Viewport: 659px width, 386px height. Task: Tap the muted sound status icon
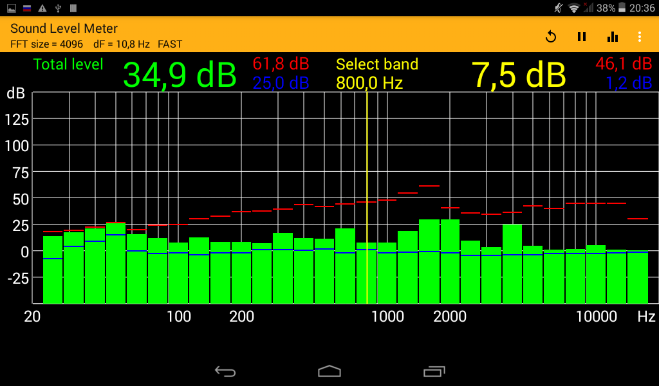(559, 8)
